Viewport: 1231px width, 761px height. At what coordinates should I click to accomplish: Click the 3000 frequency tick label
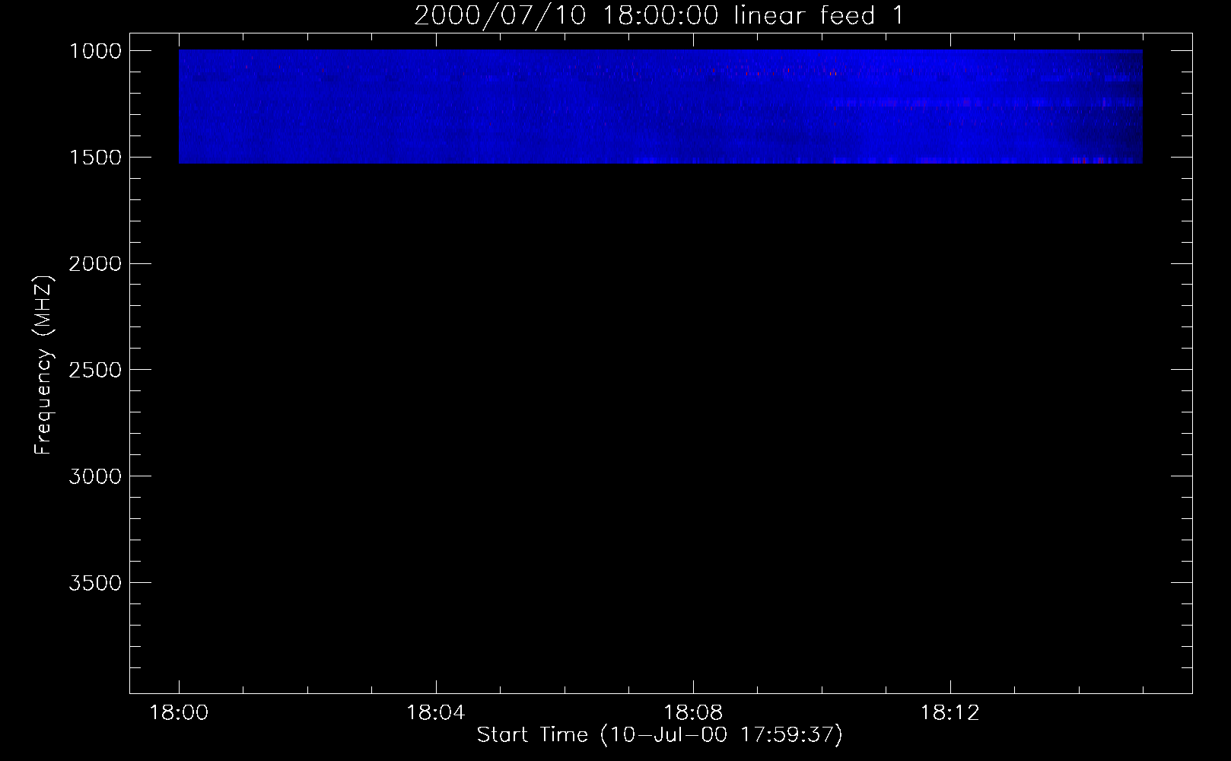tap(95, 476)
